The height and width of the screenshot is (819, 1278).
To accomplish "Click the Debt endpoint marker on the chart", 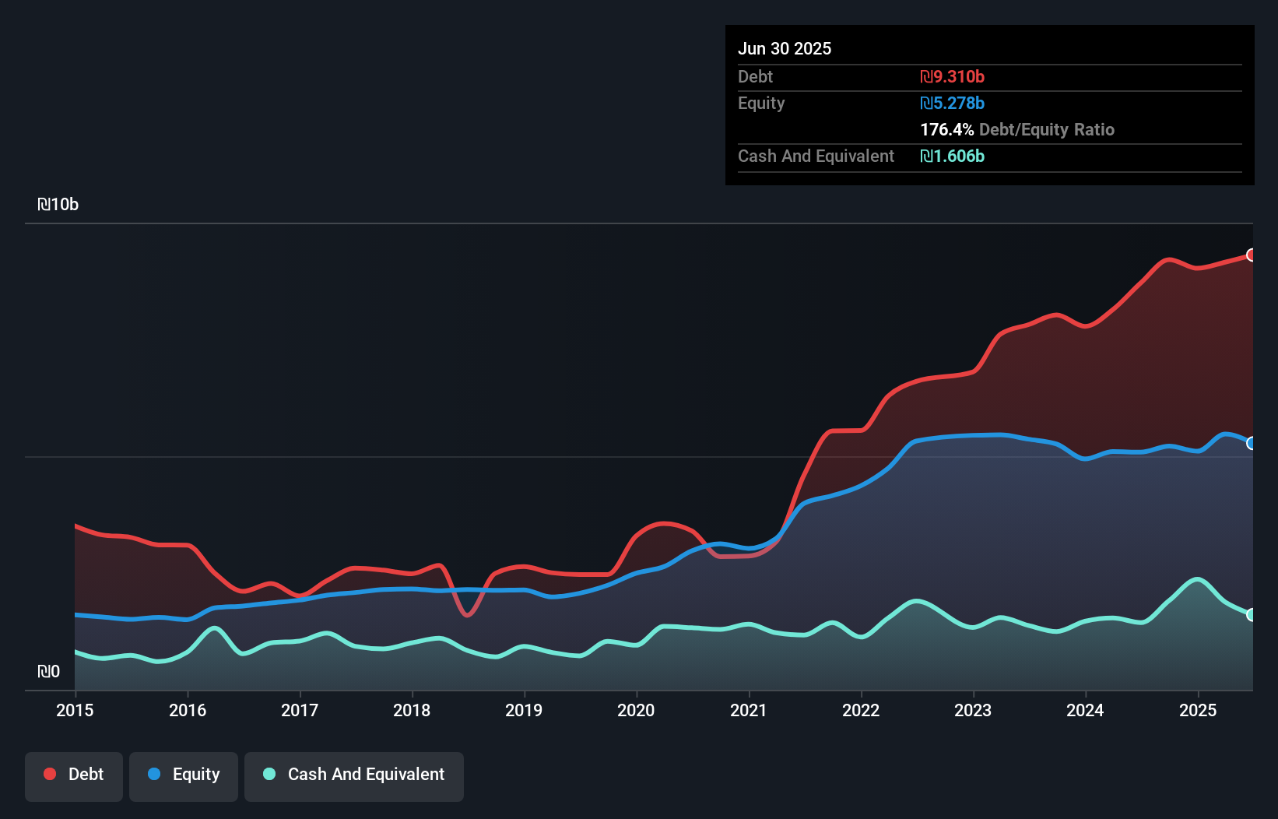I will 1250,255.
